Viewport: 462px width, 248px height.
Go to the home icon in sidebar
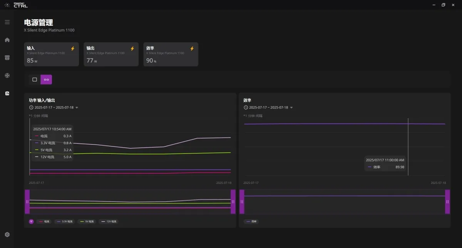click(7, 40)
